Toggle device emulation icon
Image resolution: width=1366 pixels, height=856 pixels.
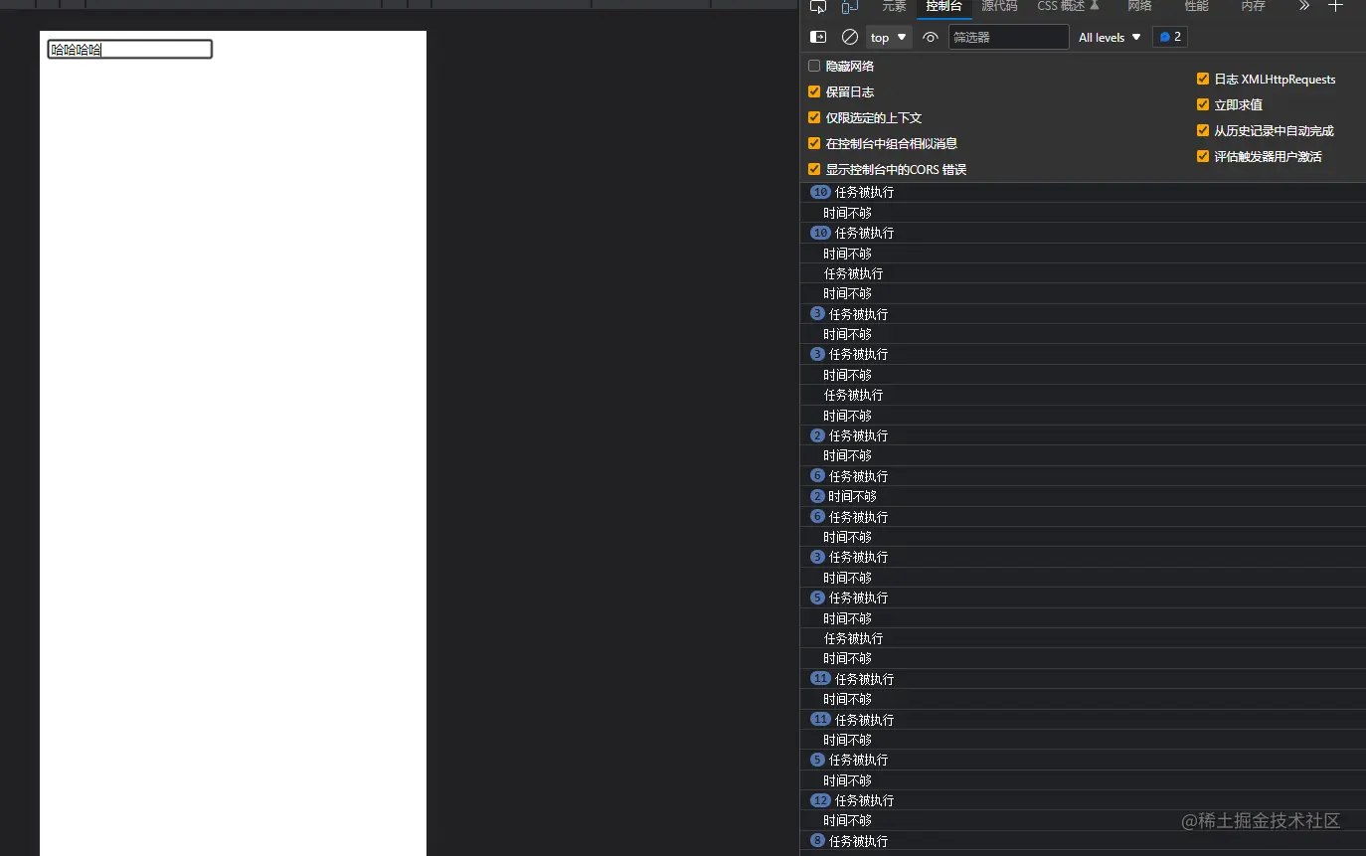point(850,6)
